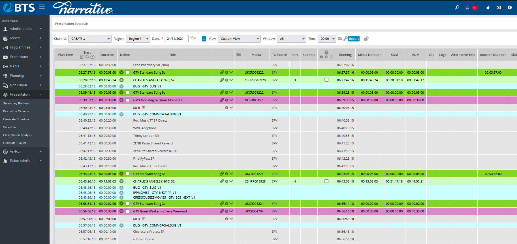Open the View dropdown showing Custom View

point(239,39)
